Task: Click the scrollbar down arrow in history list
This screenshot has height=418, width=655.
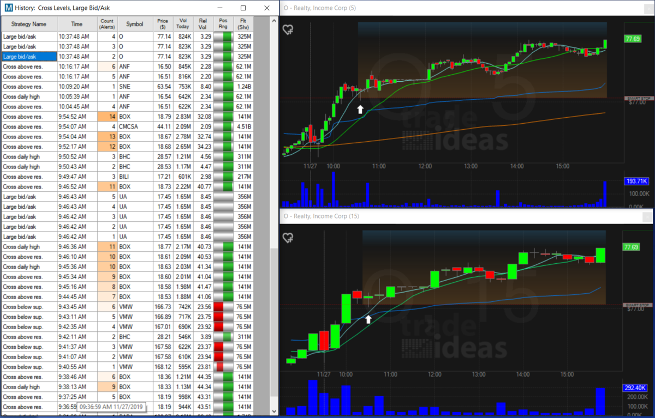Action: (x=274, y=411)
